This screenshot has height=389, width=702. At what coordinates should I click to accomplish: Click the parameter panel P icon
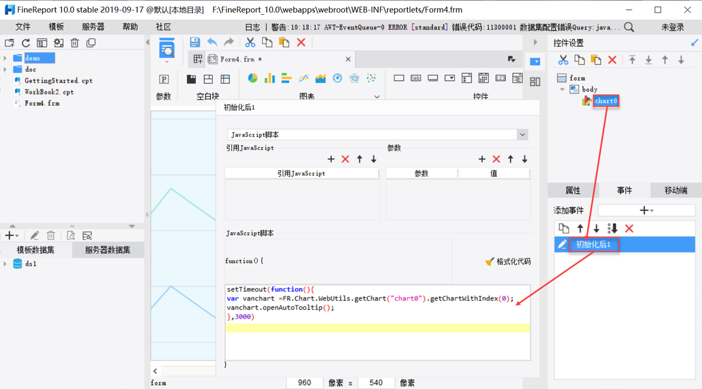coord(164,79)
